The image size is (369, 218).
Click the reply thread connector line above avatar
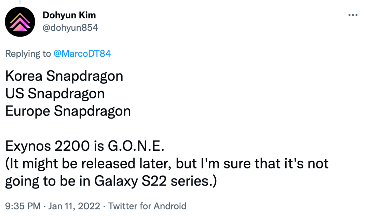[20, 2]
